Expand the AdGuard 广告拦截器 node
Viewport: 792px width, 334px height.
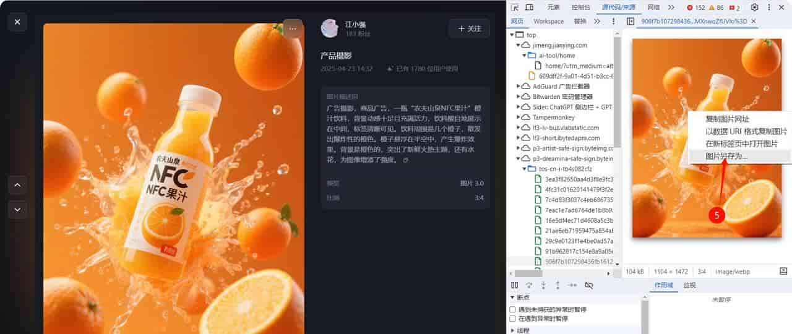[519, 87]
